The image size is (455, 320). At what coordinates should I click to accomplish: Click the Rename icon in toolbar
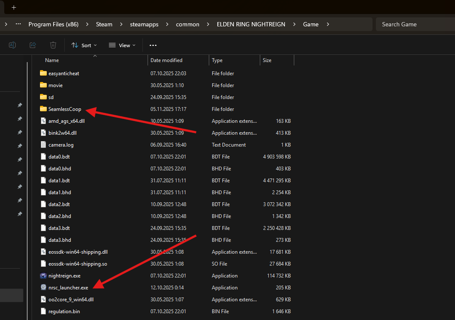tap(12, 45)
